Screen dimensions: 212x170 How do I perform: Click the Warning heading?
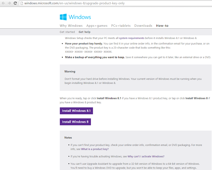click(x=70, y=71)
